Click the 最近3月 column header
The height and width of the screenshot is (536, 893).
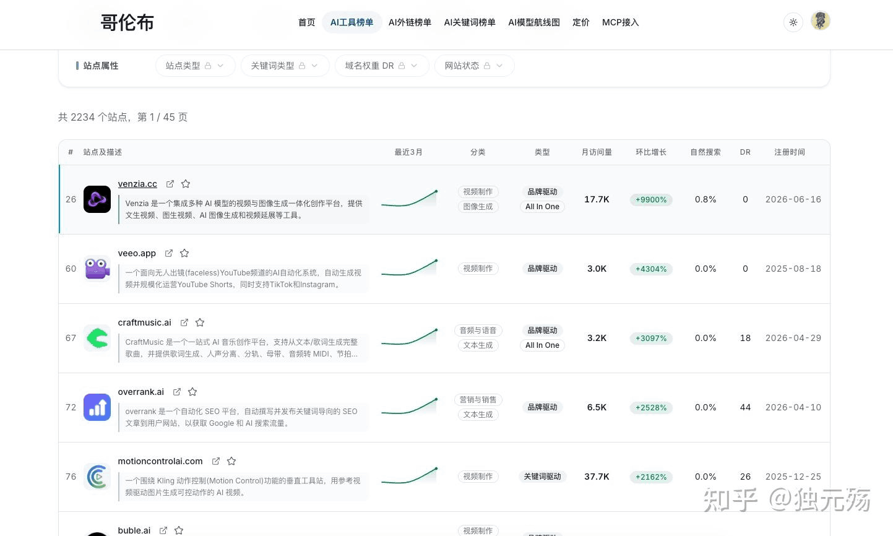408,152
